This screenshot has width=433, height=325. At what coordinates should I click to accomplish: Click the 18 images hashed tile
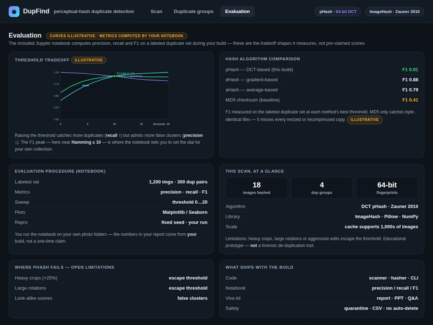pyautogui.click(x=257, y=188)
